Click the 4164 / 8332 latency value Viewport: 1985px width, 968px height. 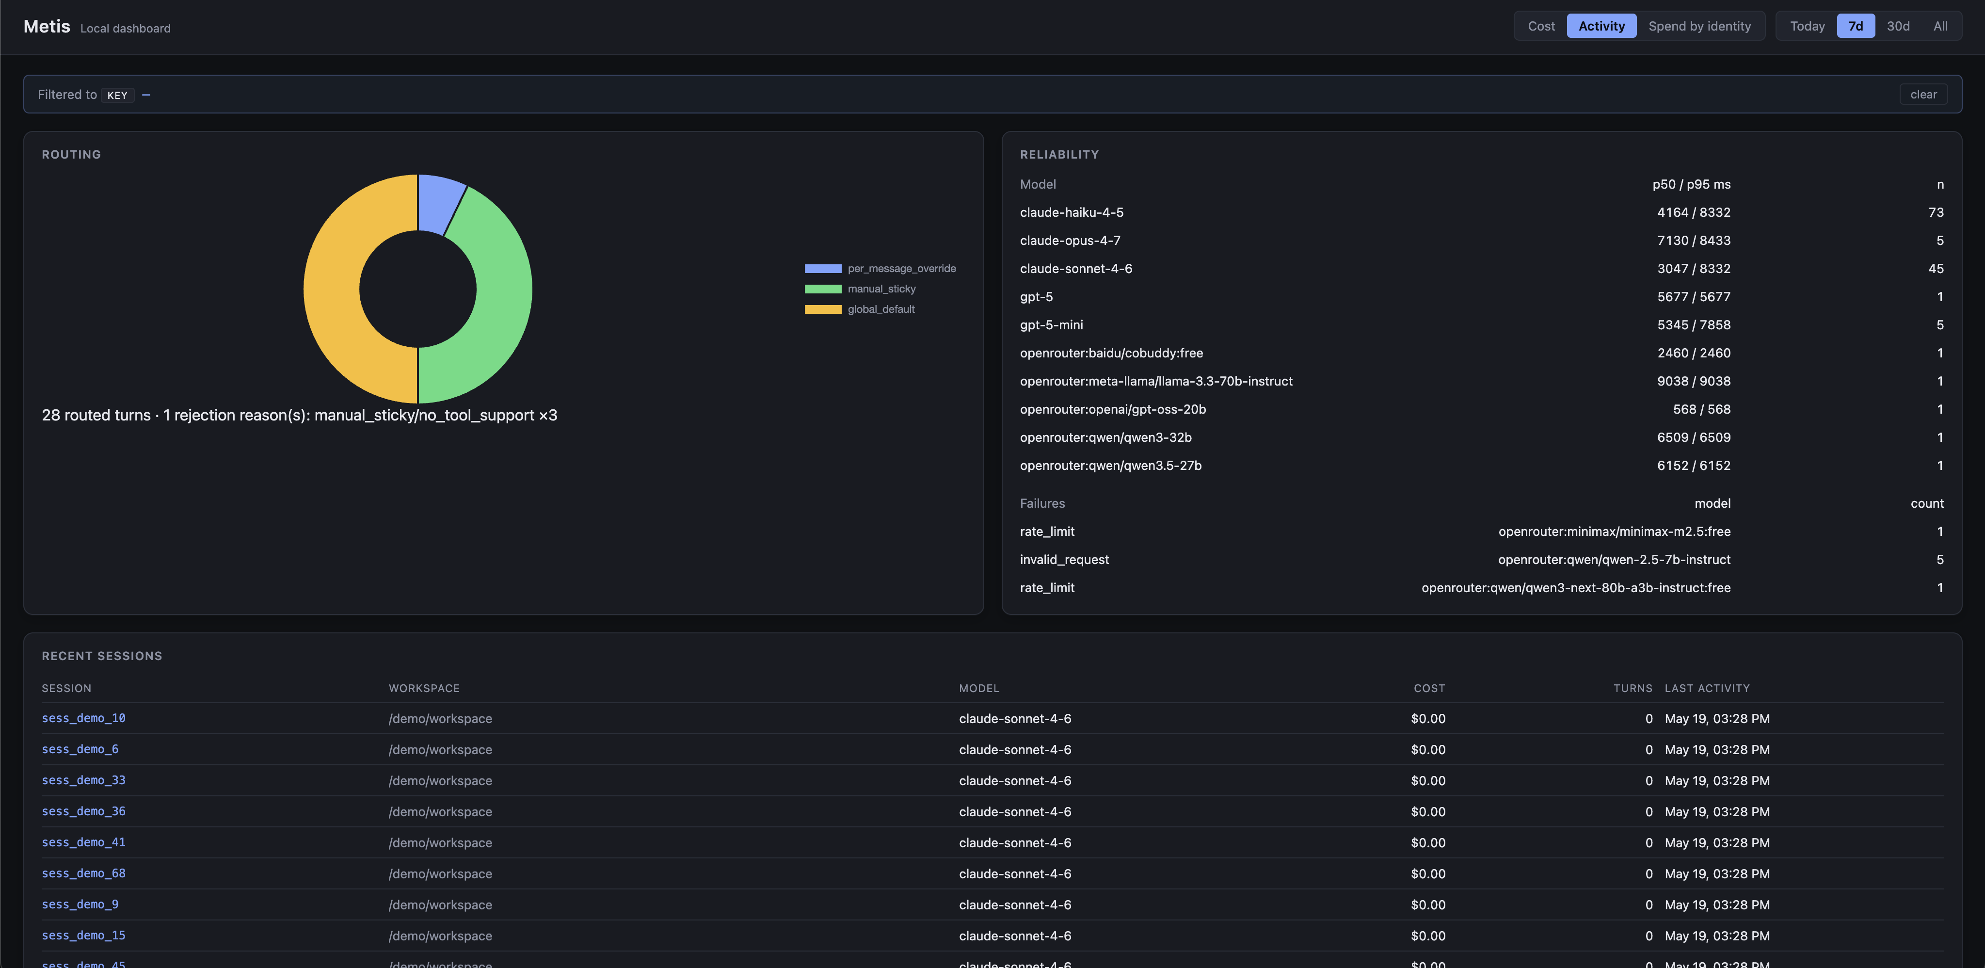pos(1694,212)
